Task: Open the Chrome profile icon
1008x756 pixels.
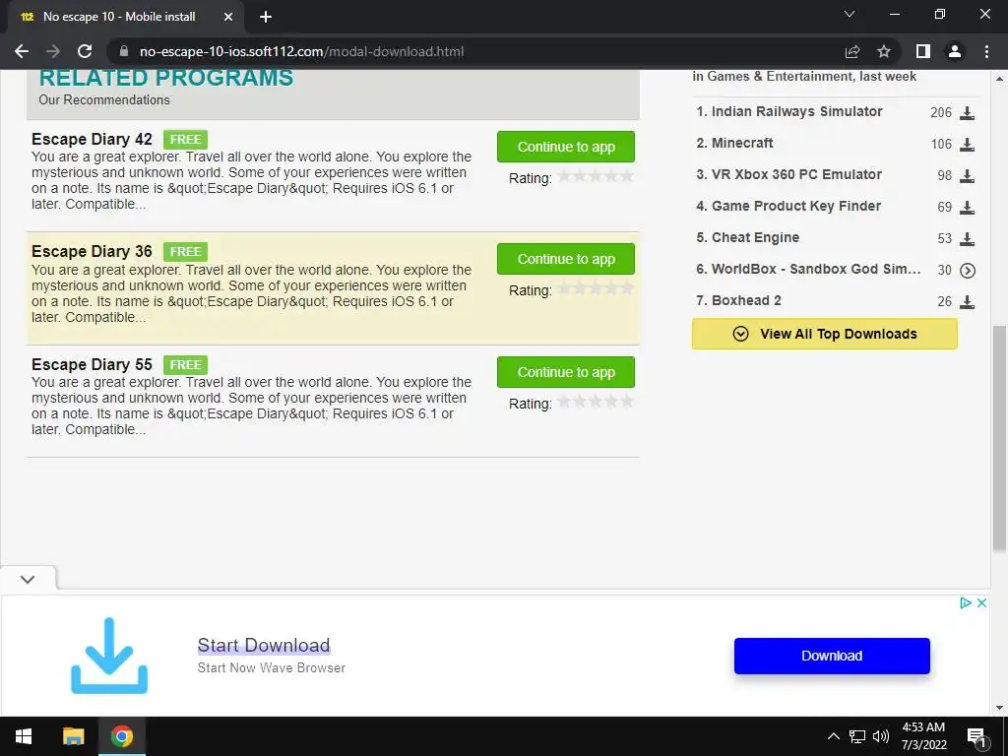Action: (x=955, y=51)
